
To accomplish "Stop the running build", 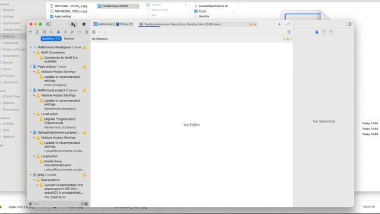I will tap(84, 24).
